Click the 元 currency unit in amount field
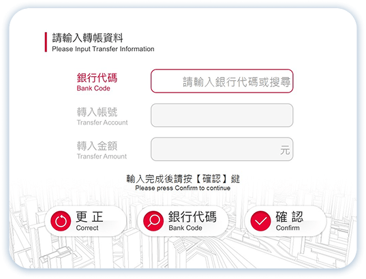366x279 pixels. (x=285, y=150)
